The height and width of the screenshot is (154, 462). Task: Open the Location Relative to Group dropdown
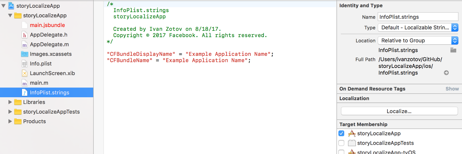tap(418, 41)
